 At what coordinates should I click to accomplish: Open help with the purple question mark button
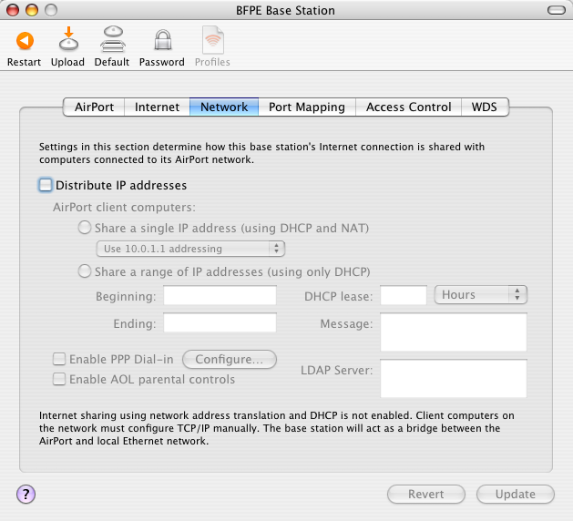pyautogui.click(x=26, y=495)
